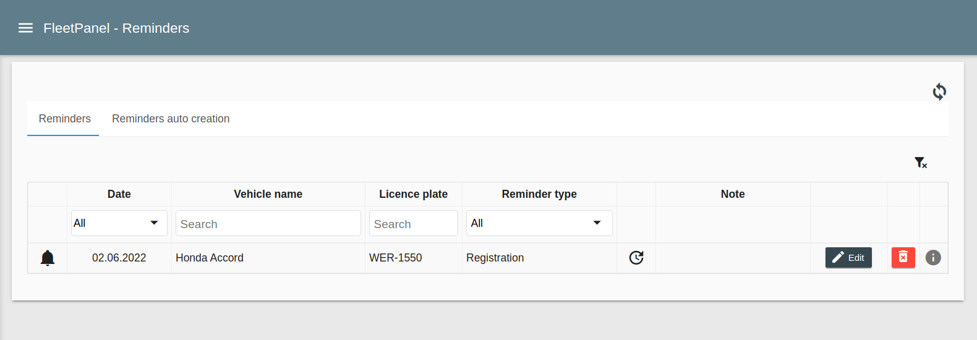Select the 02.06.2022 date cell
Viewport: 977px width, 340px height.
(x=119, y=258)
